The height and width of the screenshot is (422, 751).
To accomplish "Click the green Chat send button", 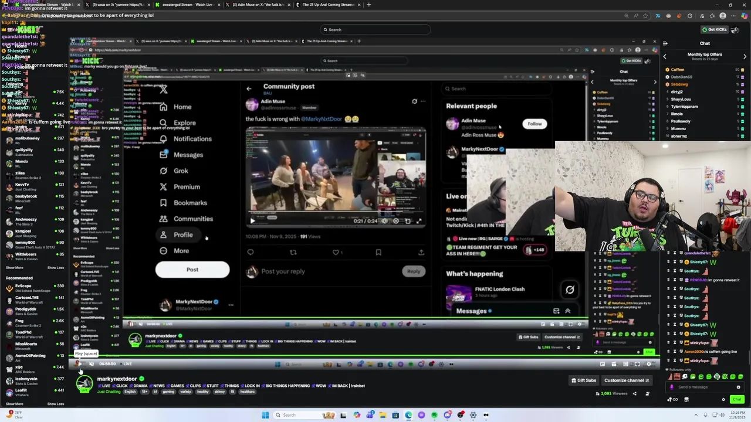I will (737, 399).
